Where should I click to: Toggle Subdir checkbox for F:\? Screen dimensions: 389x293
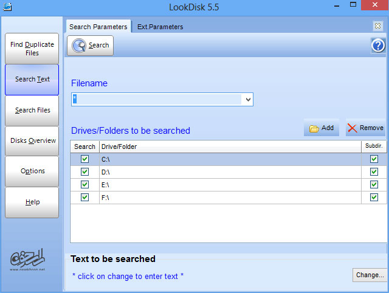[x=374, y=198]
